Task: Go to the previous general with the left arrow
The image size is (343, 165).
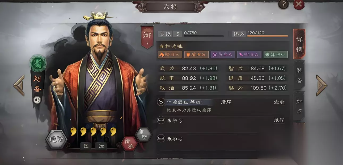Action: pos(19,85)
